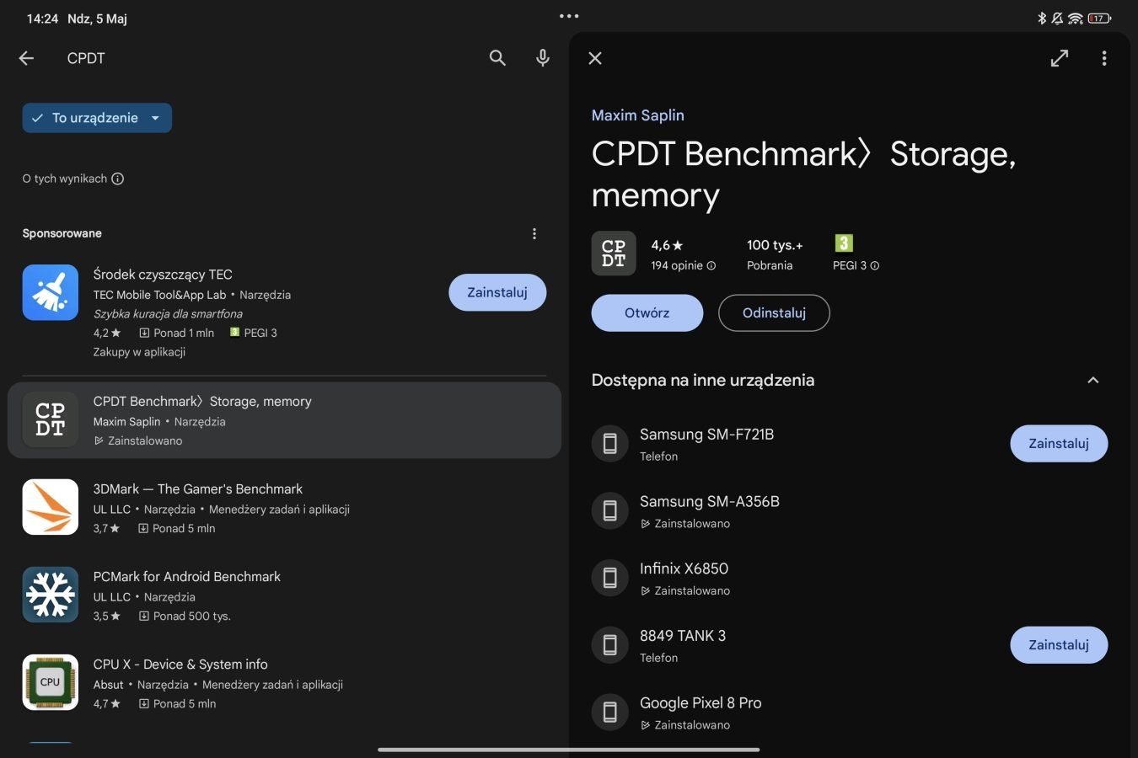The height and width of the screenshot is (758, 1138).
Task: Tap muted notifications bell icon
Action: (1057, 19)
